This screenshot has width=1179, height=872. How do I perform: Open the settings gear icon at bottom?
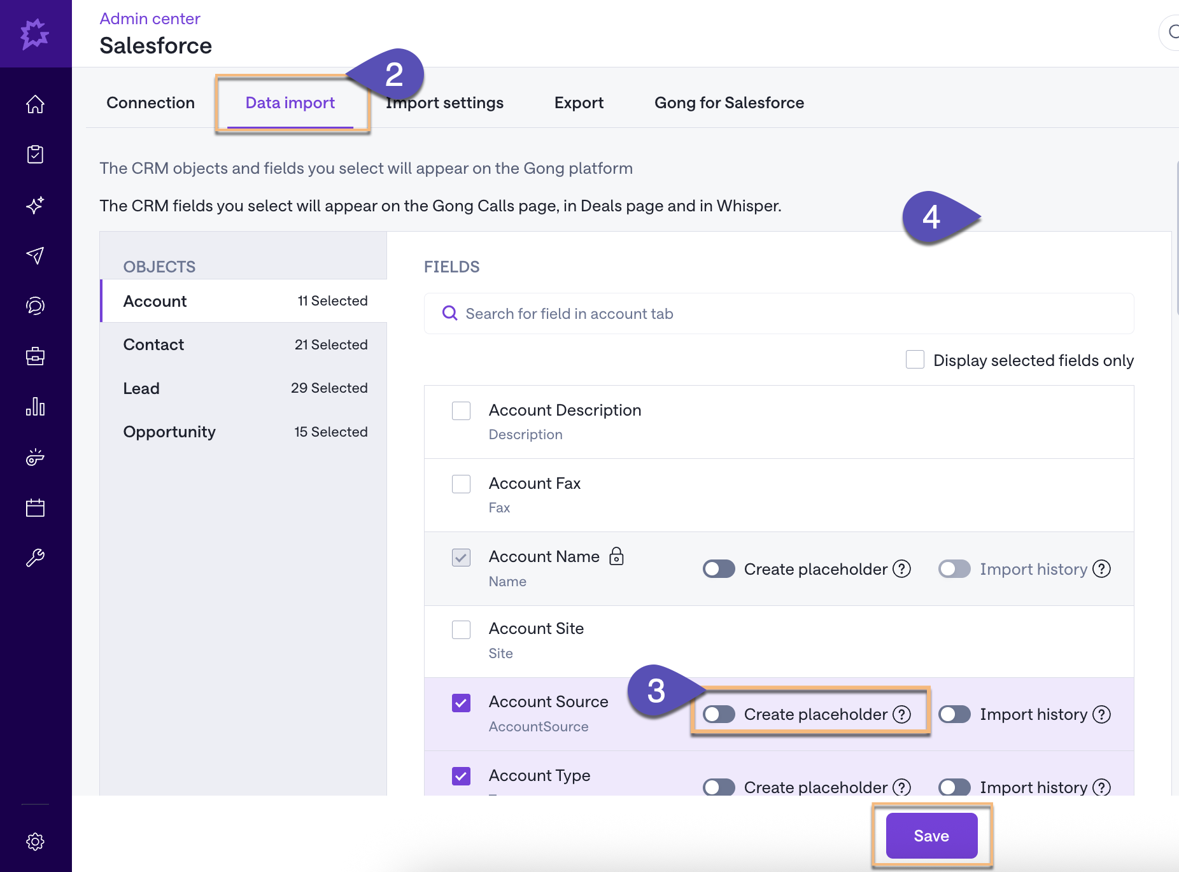[x=35, y=841]
